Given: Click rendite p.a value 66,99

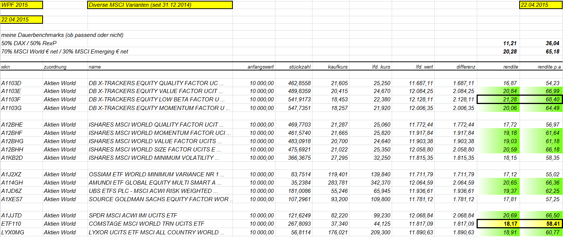Looking at the screenshot, I should tap(552, 91).
